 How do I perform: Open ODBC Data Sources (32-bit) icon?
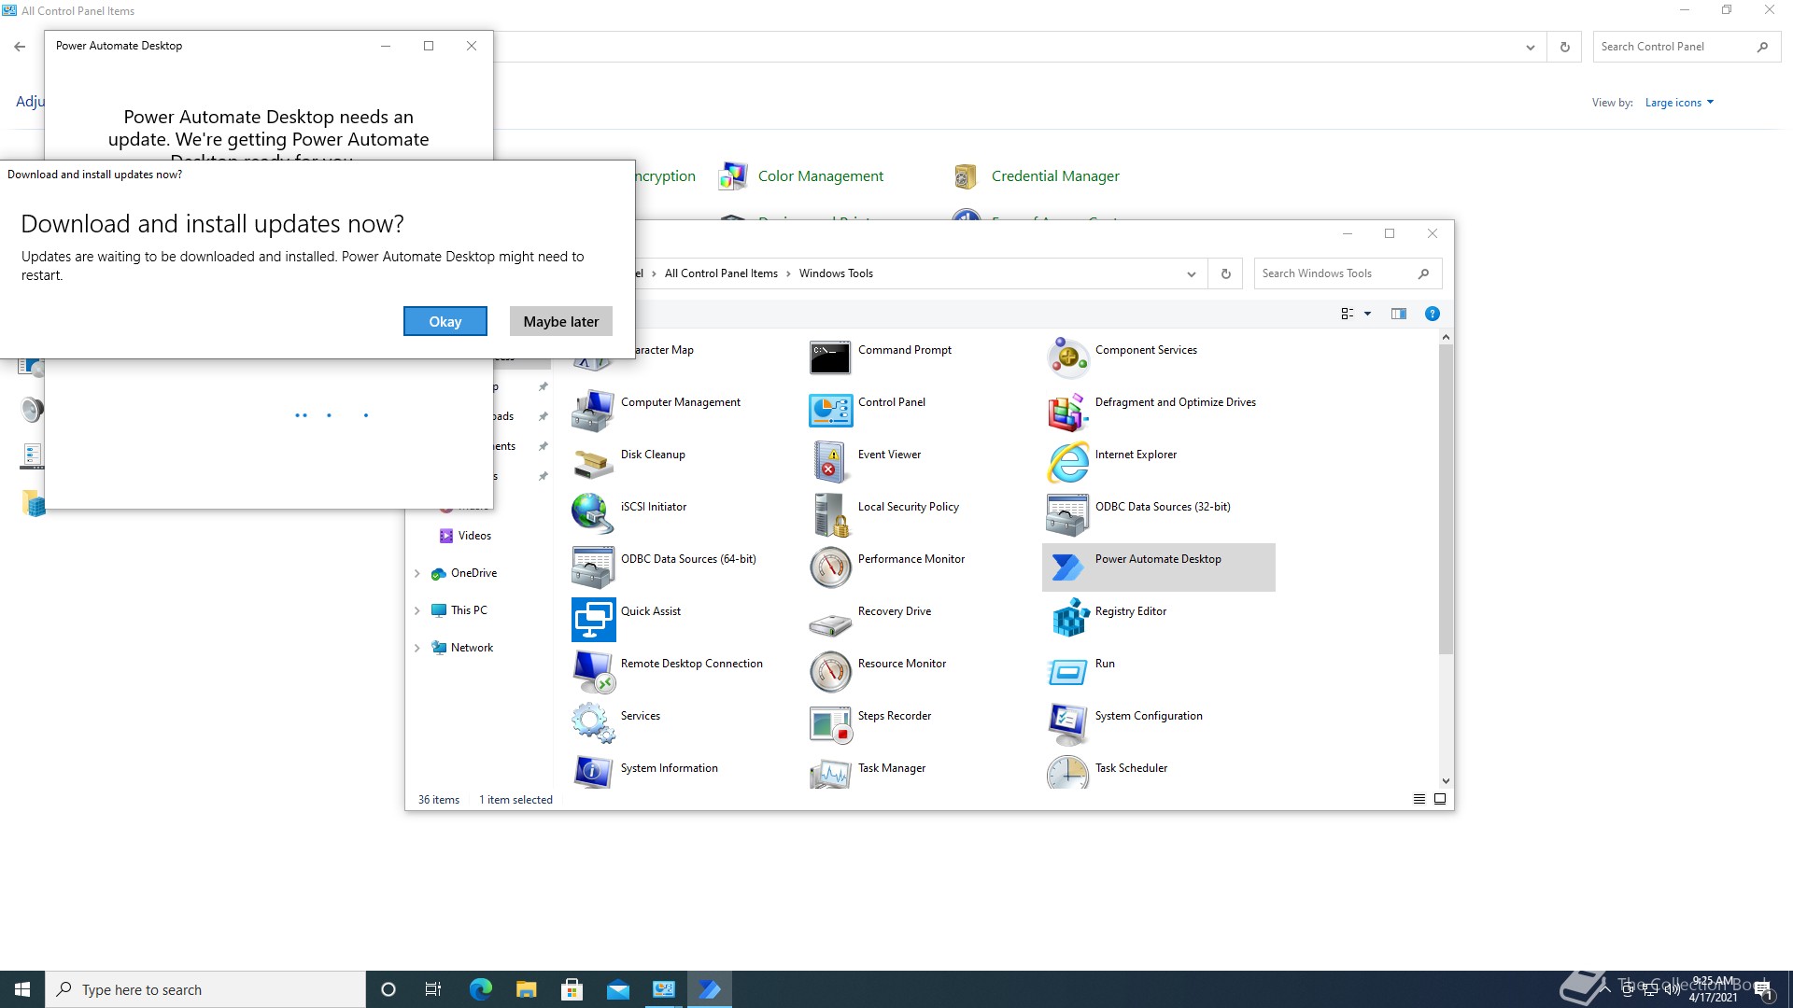pyautogui.click(x=1067, y=514)
